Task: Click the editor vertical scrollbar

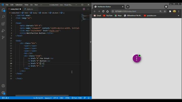Action: coord(90,37)
